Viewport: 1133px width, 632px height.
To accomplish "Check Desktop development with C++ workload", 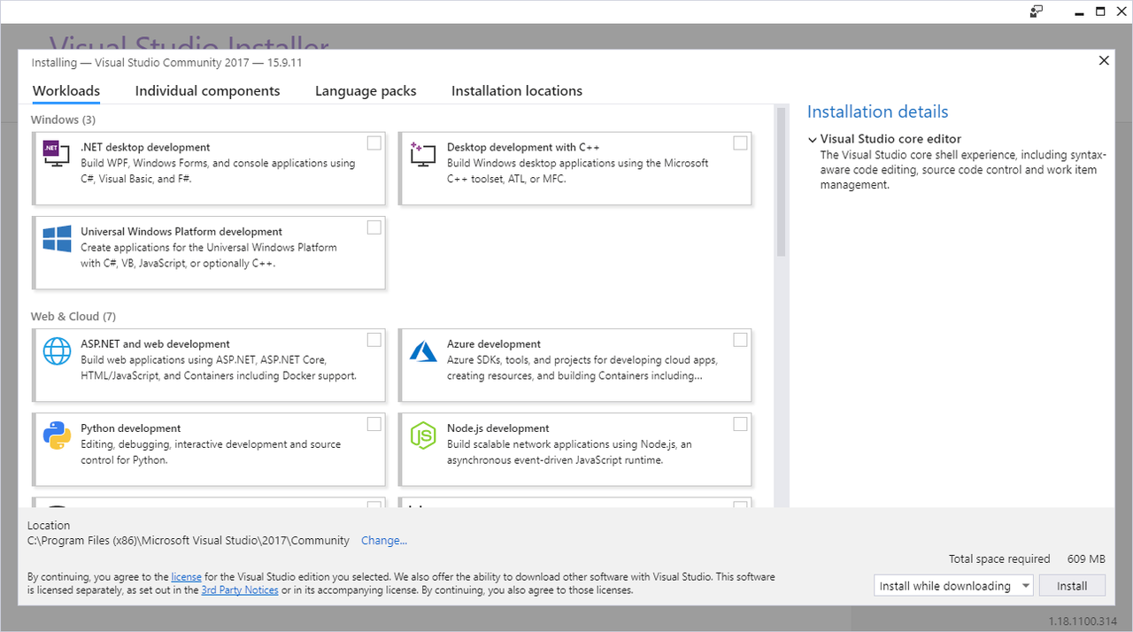I will (x=740, y=143).
